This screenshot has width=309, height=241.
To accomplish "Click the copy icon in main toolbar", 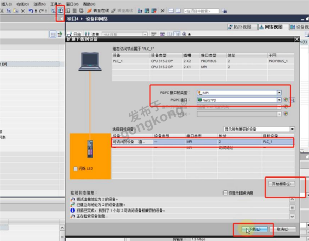I will (x=9, y=11).
